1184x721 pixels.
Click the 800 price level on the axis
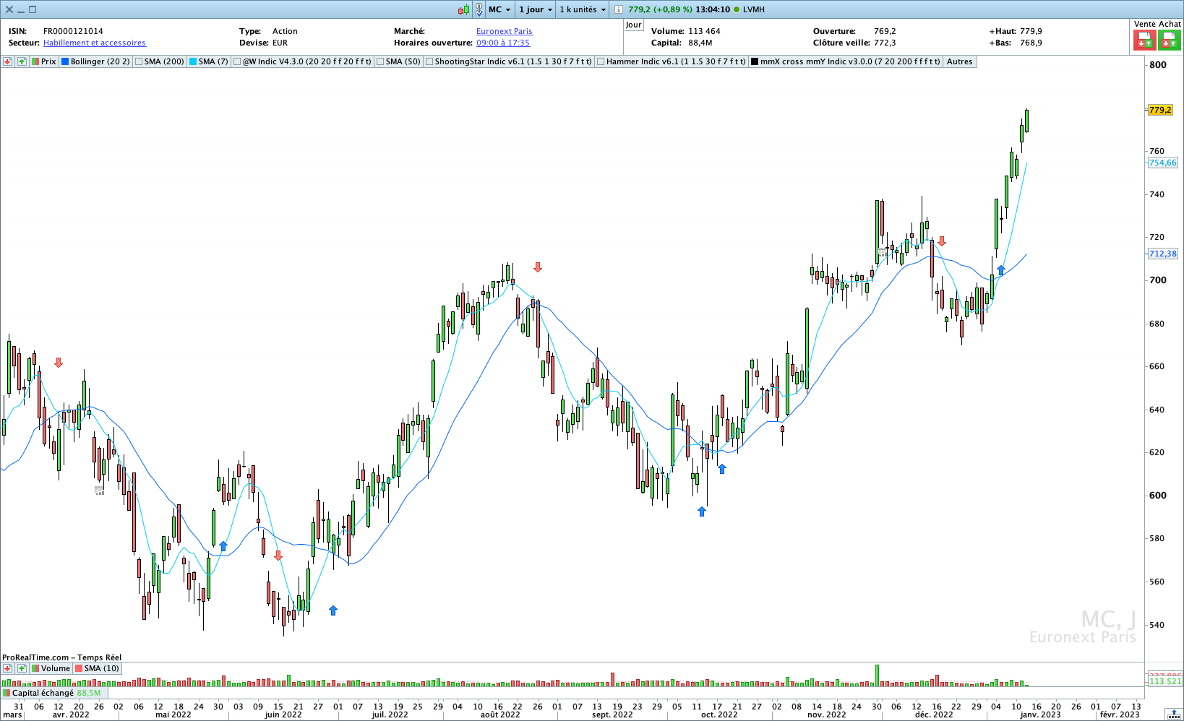(1158, 64)
